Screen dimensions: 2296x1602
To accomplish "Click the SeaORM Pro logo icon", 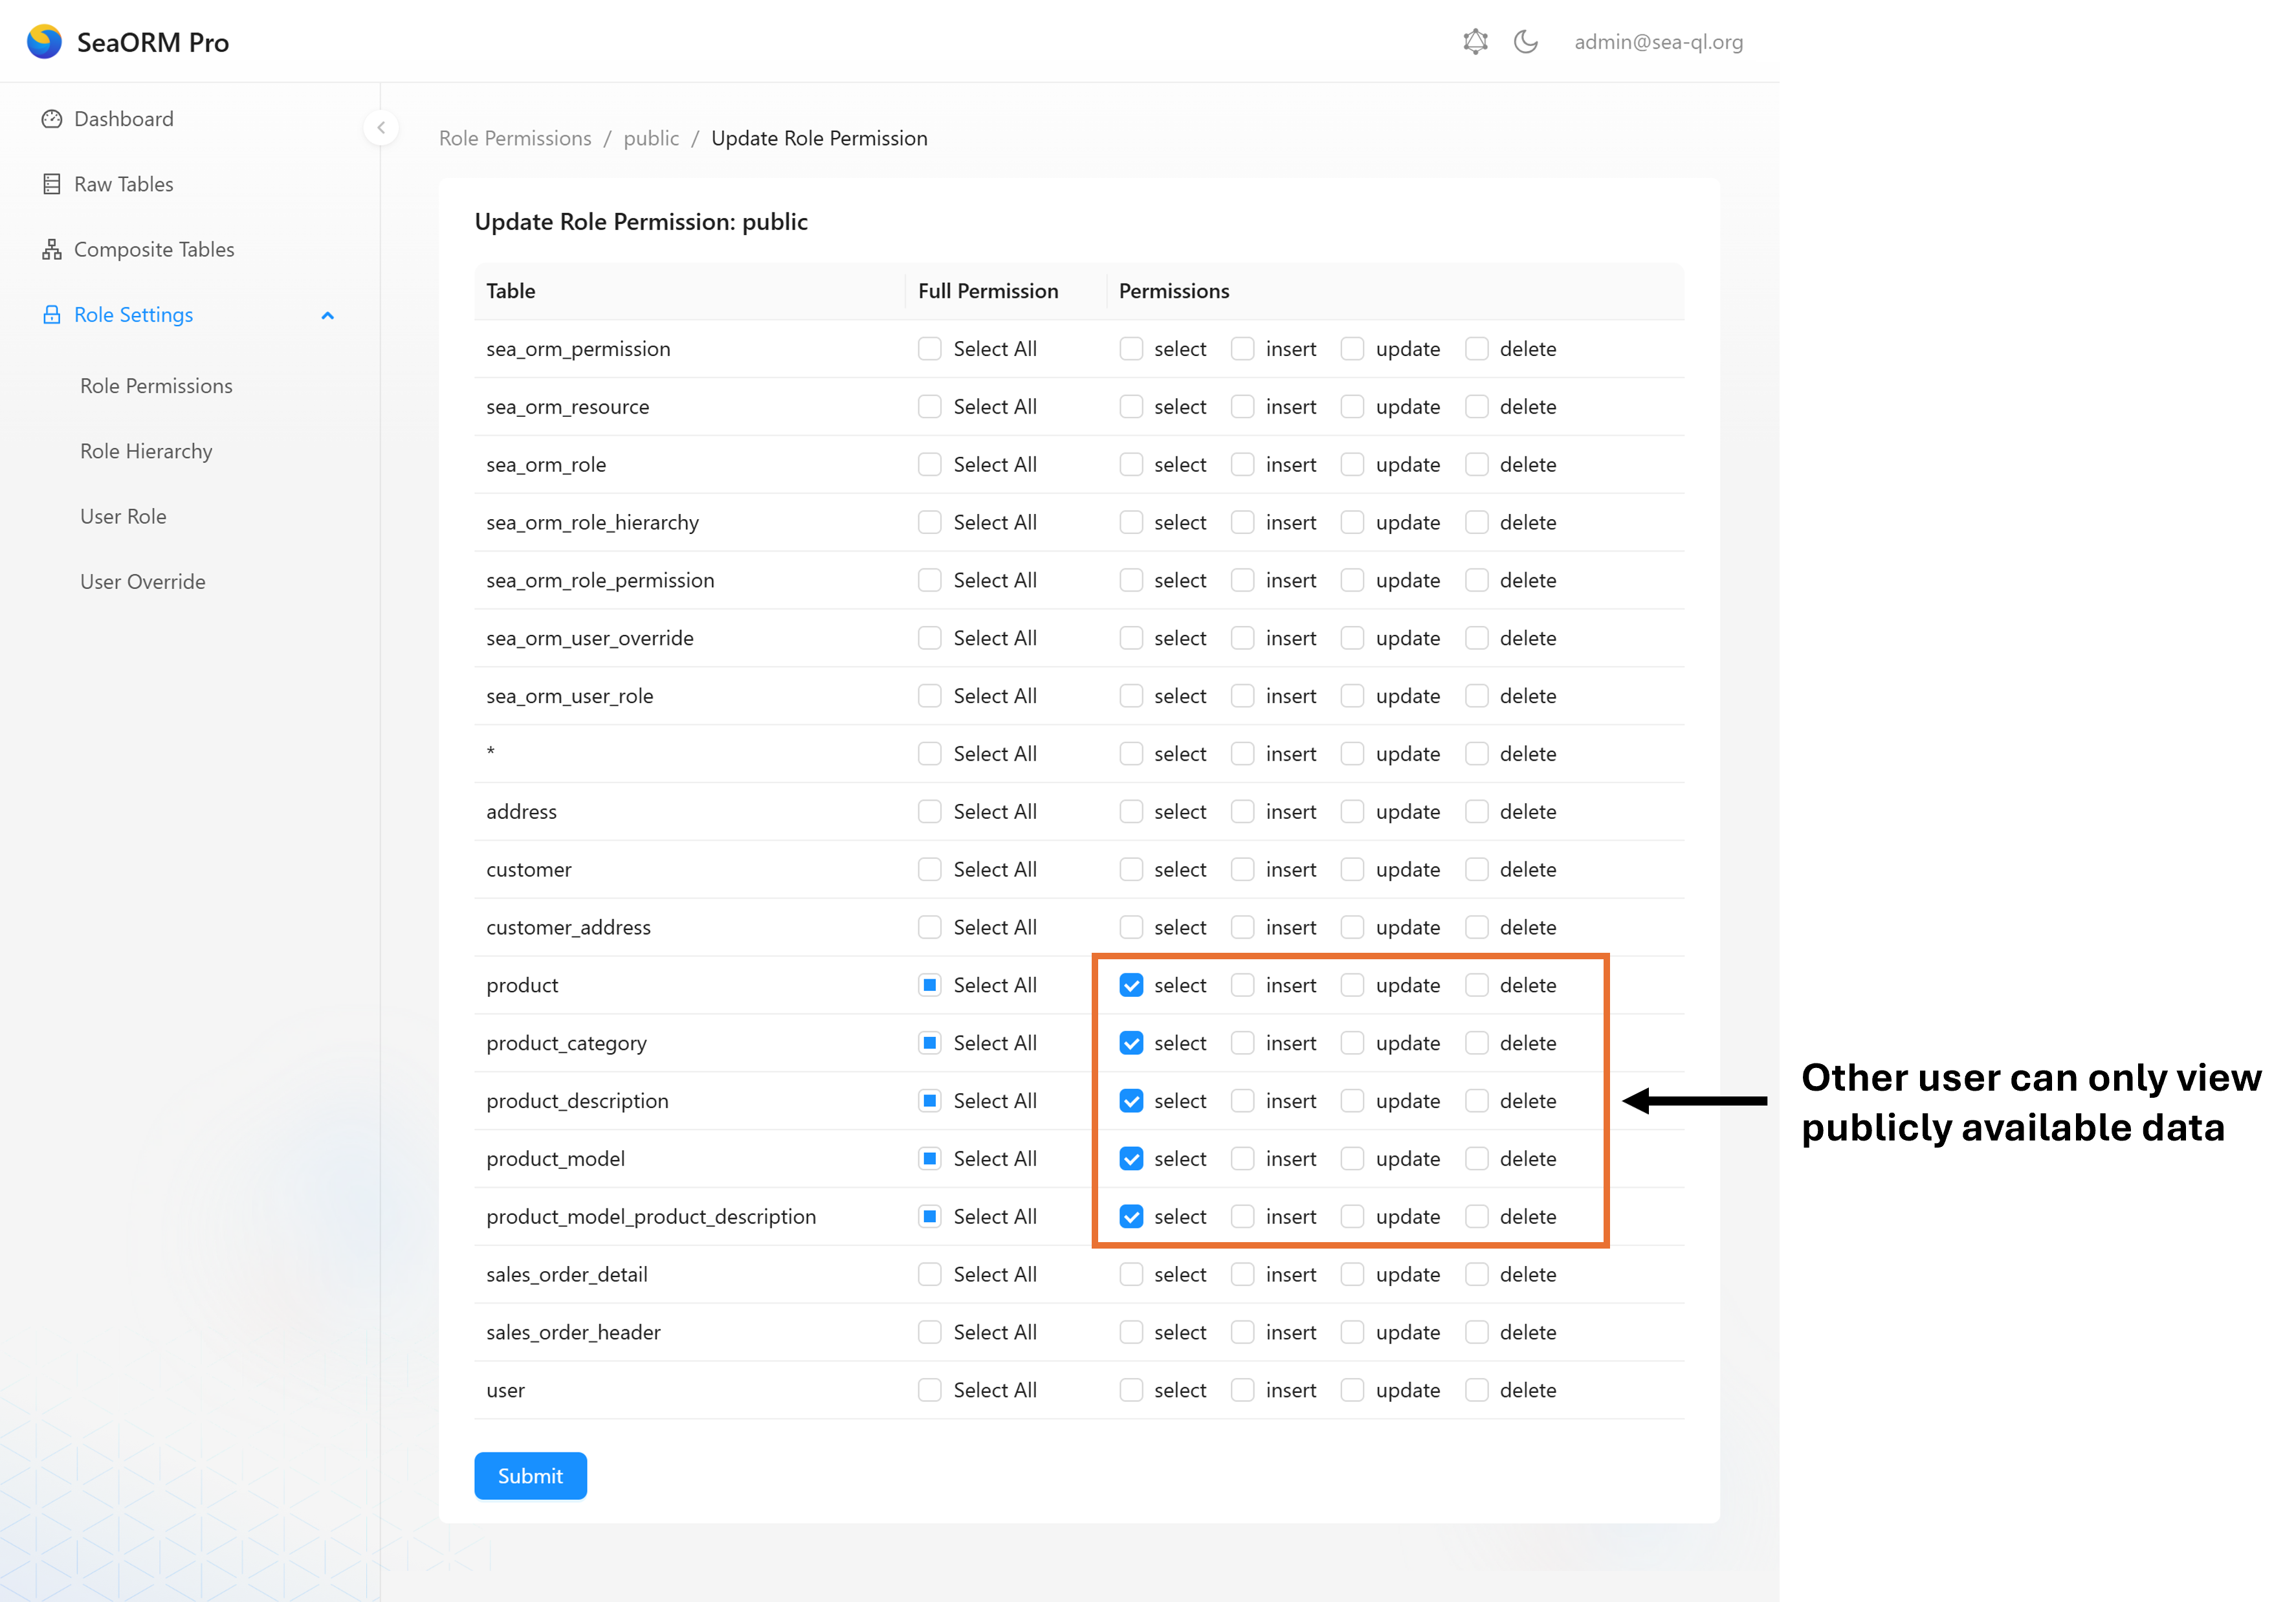I will 44,42.
